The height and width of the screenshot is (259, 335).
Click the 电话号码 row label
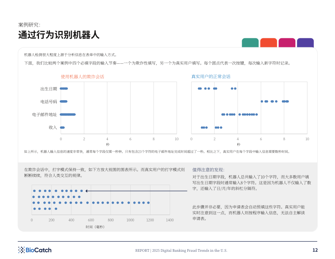tap(49, 102)
